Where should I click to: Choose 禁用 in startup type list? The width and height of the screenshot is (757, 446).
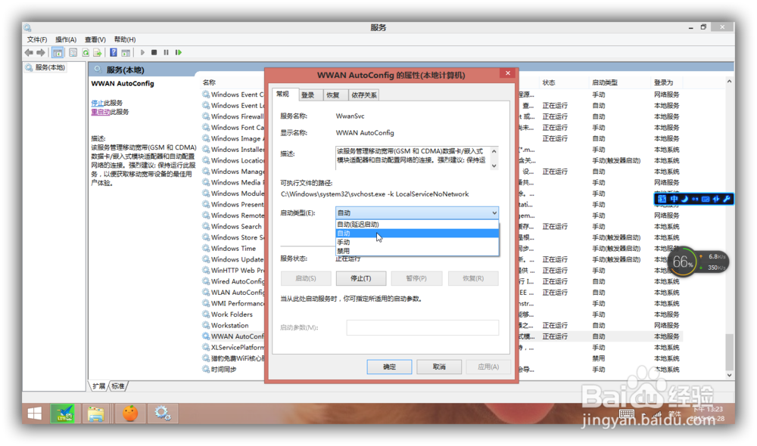(417, 251)
